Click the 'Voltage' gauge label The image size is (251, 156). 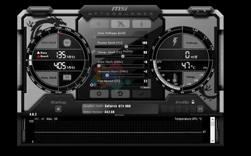(x=192, y=43)
